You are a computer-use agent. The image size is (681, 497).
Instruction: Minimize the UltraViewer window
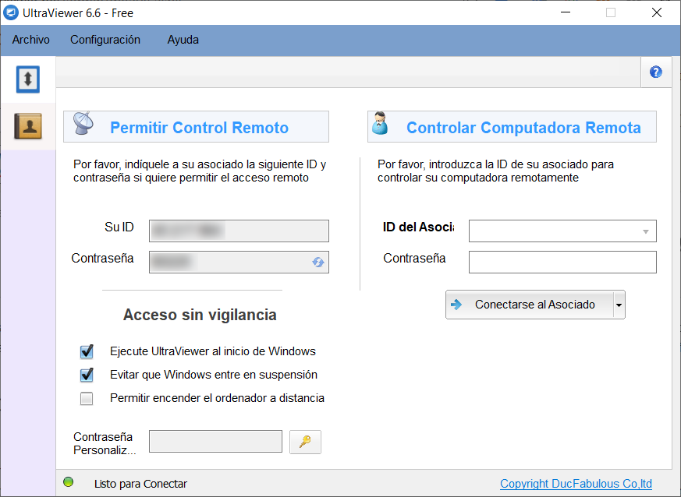click(x=566, y=12)
